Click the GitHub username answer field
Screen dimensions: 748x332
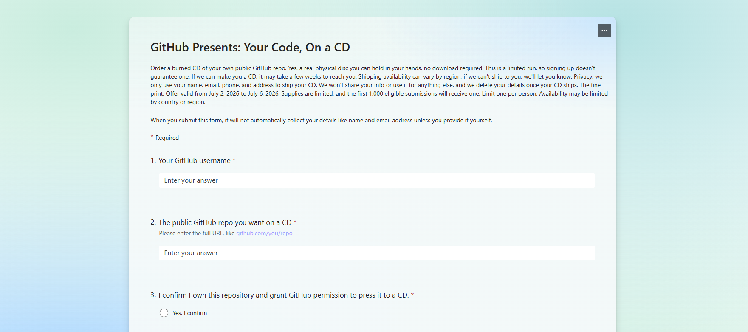(x=377, y=180)
